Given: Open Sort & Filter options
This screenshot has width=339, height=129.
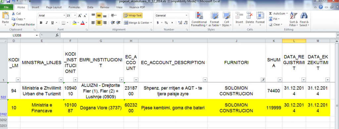Looking at the screenshot, I should pyautogui.click(x=294, y=19).
